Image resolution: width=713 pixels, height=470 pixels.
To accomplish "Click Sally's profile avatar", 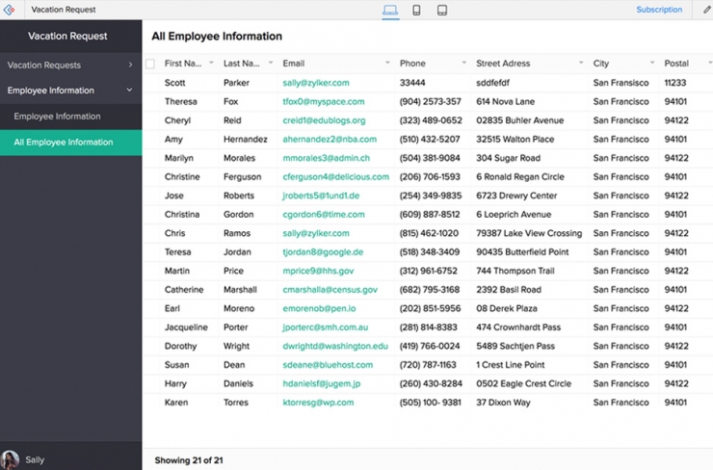I will tap(10, 459).
